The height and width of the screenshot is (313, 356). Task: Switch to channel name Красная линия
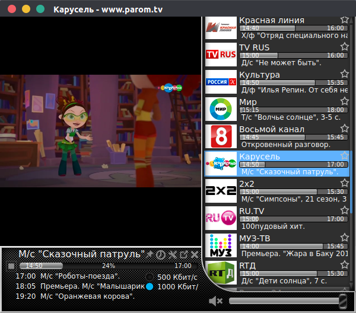272,20
